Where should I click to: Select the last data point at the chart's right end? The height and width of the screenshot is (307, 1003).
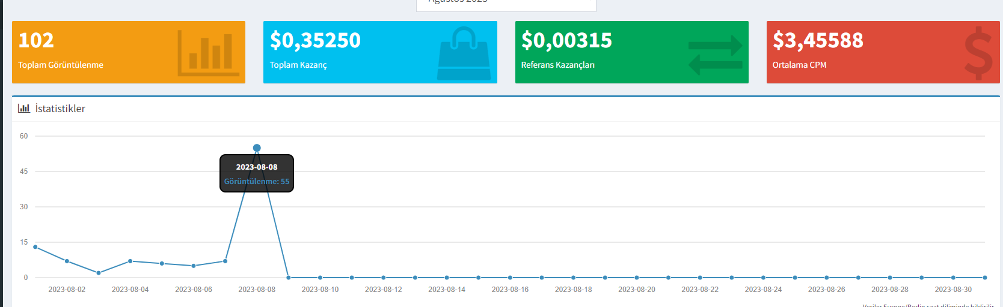pyautogui.click(x=985, y=278)
